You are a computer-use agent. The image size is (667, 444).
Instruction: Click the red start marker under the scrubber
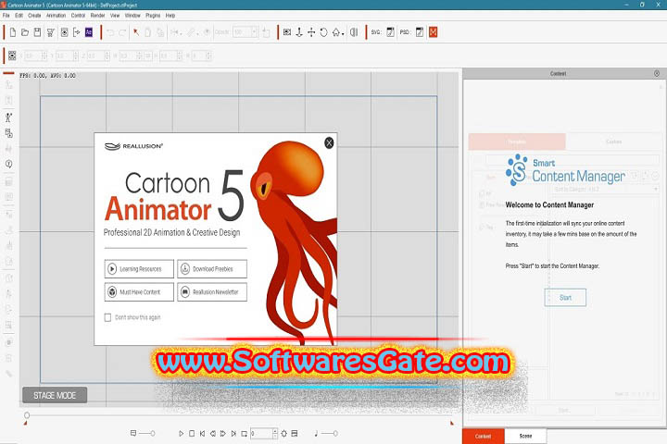(26, 423)
